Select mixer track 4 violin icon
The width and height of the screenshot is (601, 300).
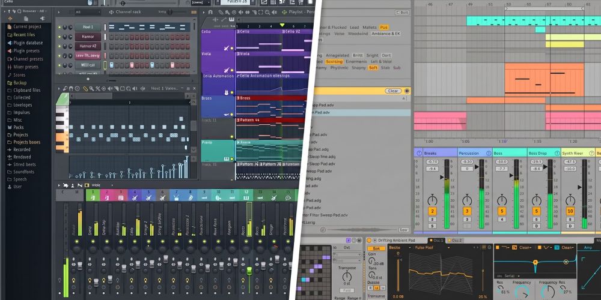click(x=135, y=197)
